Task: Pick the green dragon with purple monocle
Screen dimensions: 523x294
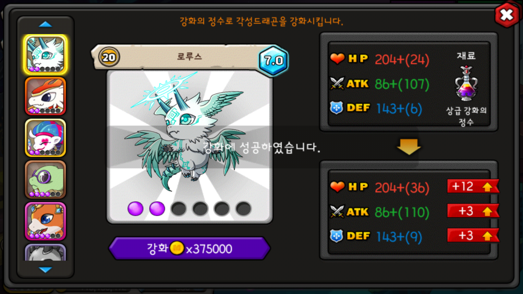Action: pyautogui.click(x=45, y=179)
